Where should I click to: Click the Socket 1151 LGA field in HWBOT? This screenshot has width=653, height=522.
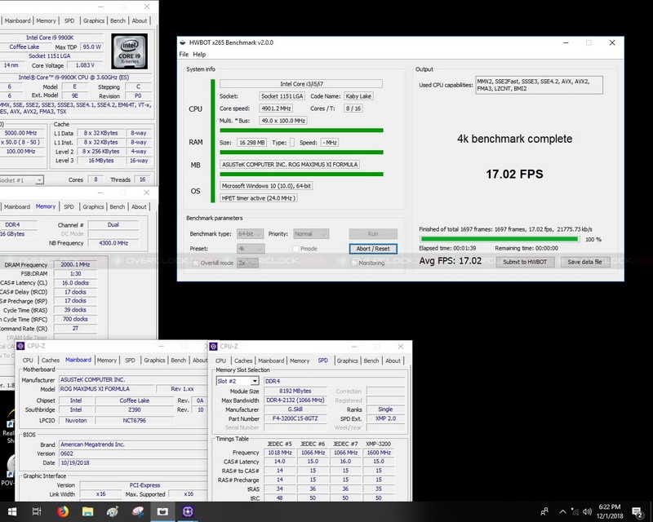click(x=282, y=96)
